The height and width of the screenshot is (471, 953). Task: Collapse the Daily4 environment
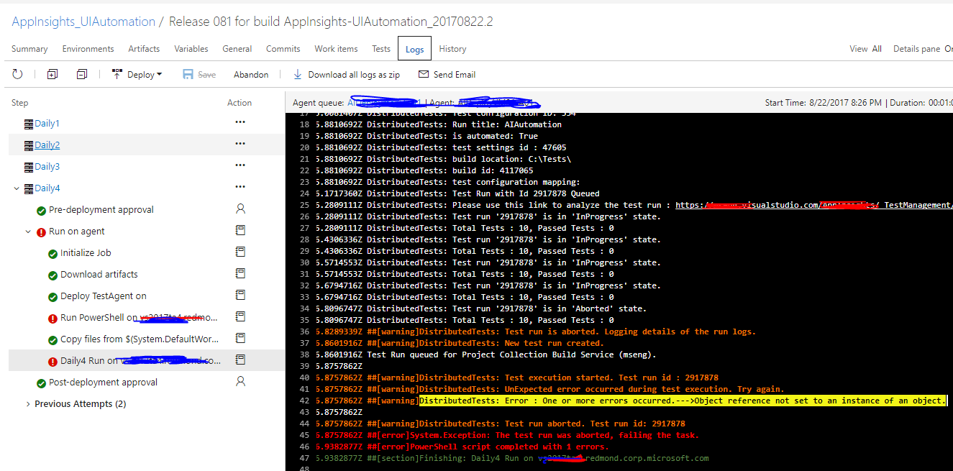coord(17,188)
